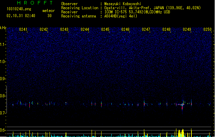This screenshot has width=215, height=137.
Task: Click the Receiver label
Action: (69, 12)
